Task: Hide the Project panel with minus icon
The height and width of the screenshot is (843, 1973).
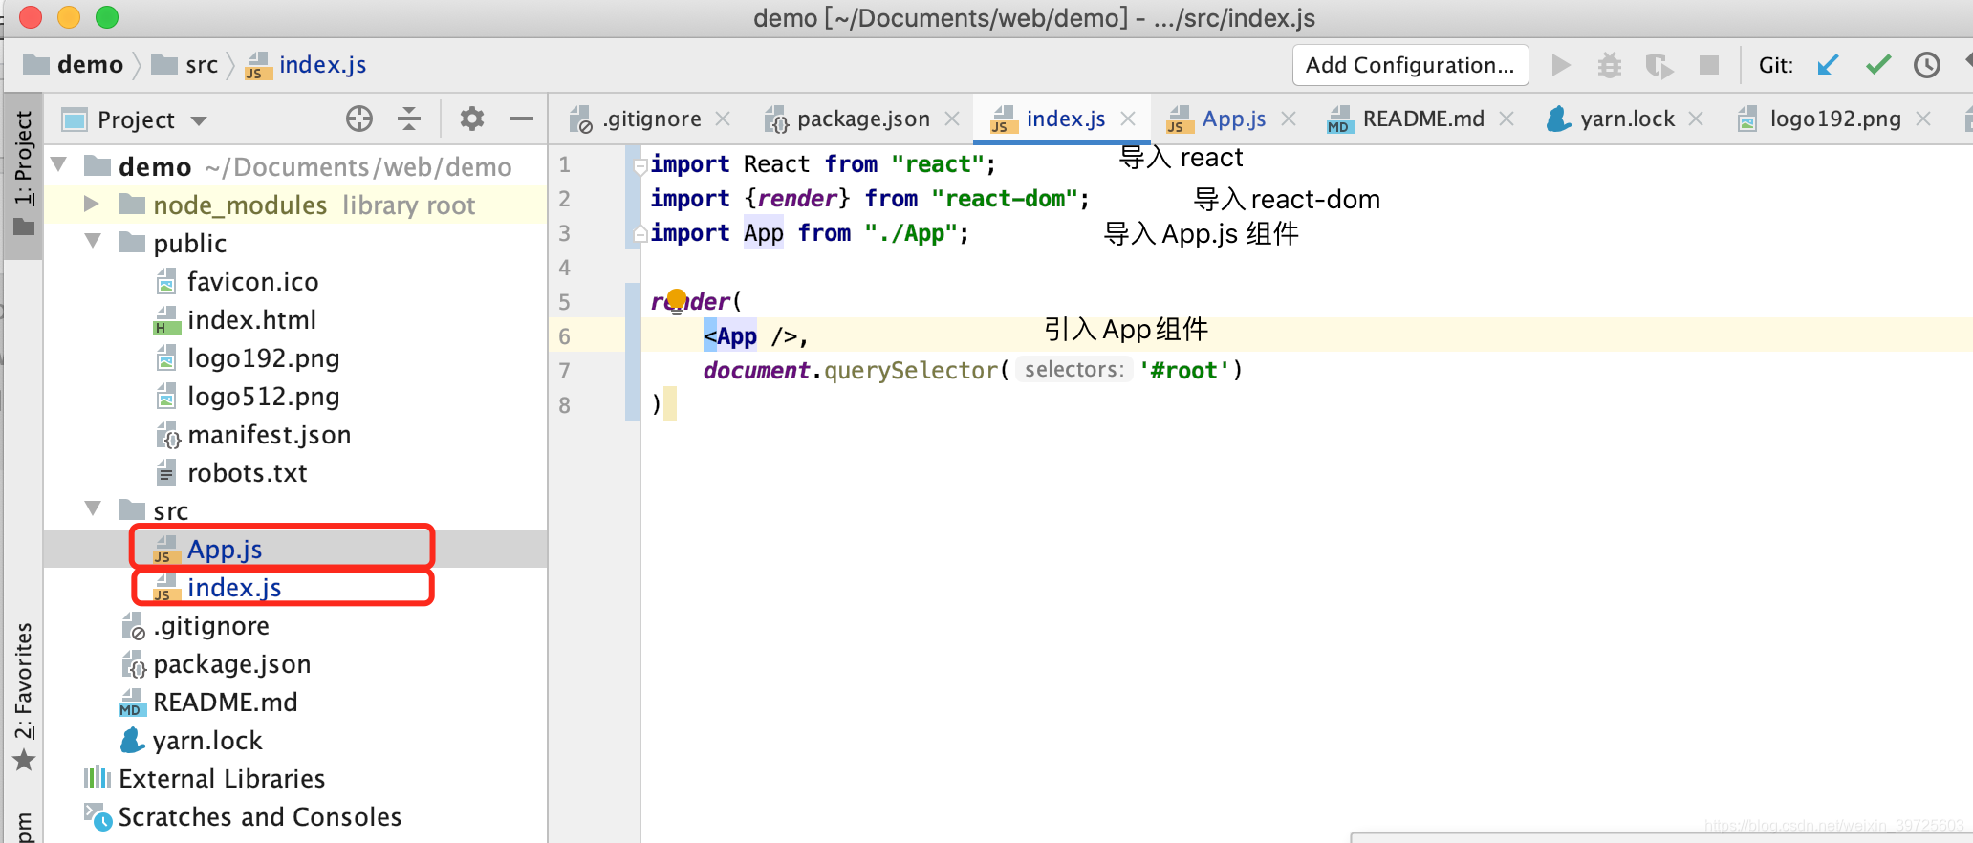Action: (x=522, y=119)
